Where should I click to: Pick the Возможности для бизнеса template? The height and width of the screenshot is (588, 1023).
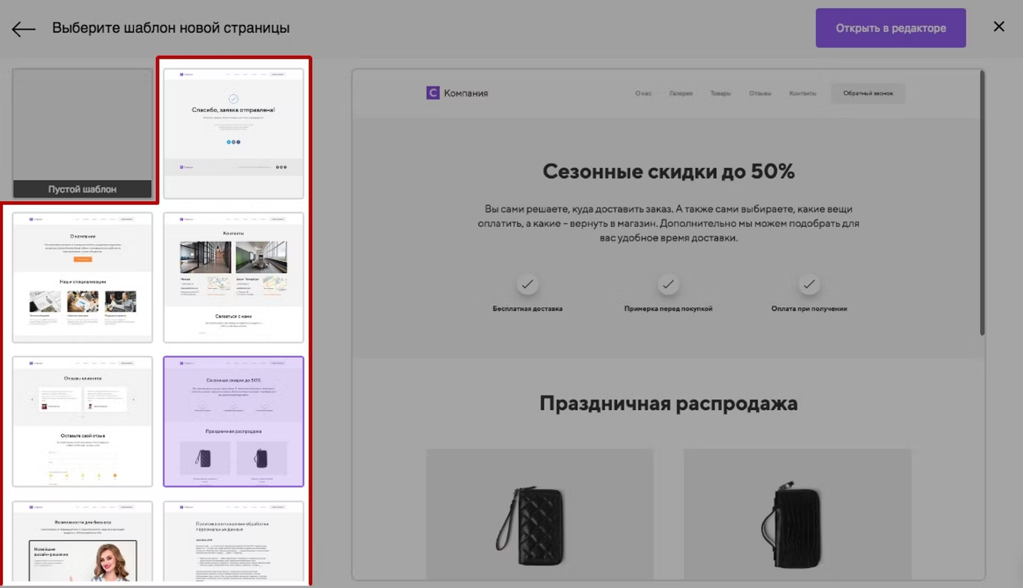click(x=83, y=541)
